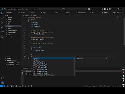This screenshot has width=125, height=94.
Task: Click the command center search box
Action: 63,9
